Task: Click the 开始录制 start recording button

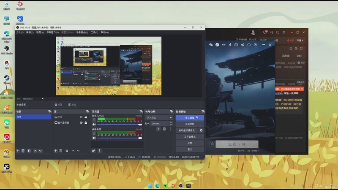Action: (x=190, y=124)
